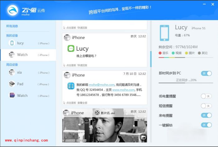Select the lucy phone device icon

coord(12,43)
